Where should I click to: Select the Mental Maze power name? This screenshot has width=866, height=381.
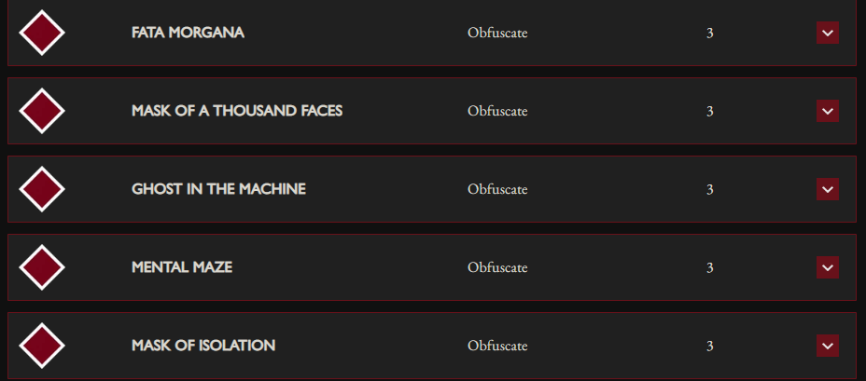(x=182, y=267)
